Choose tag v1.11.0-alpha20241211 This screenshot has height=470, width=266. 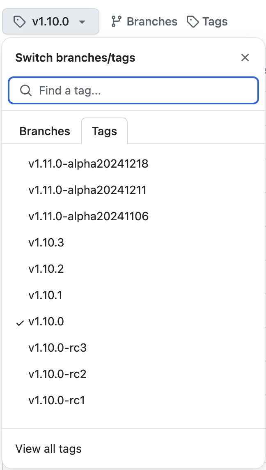(x=87, y=190)
